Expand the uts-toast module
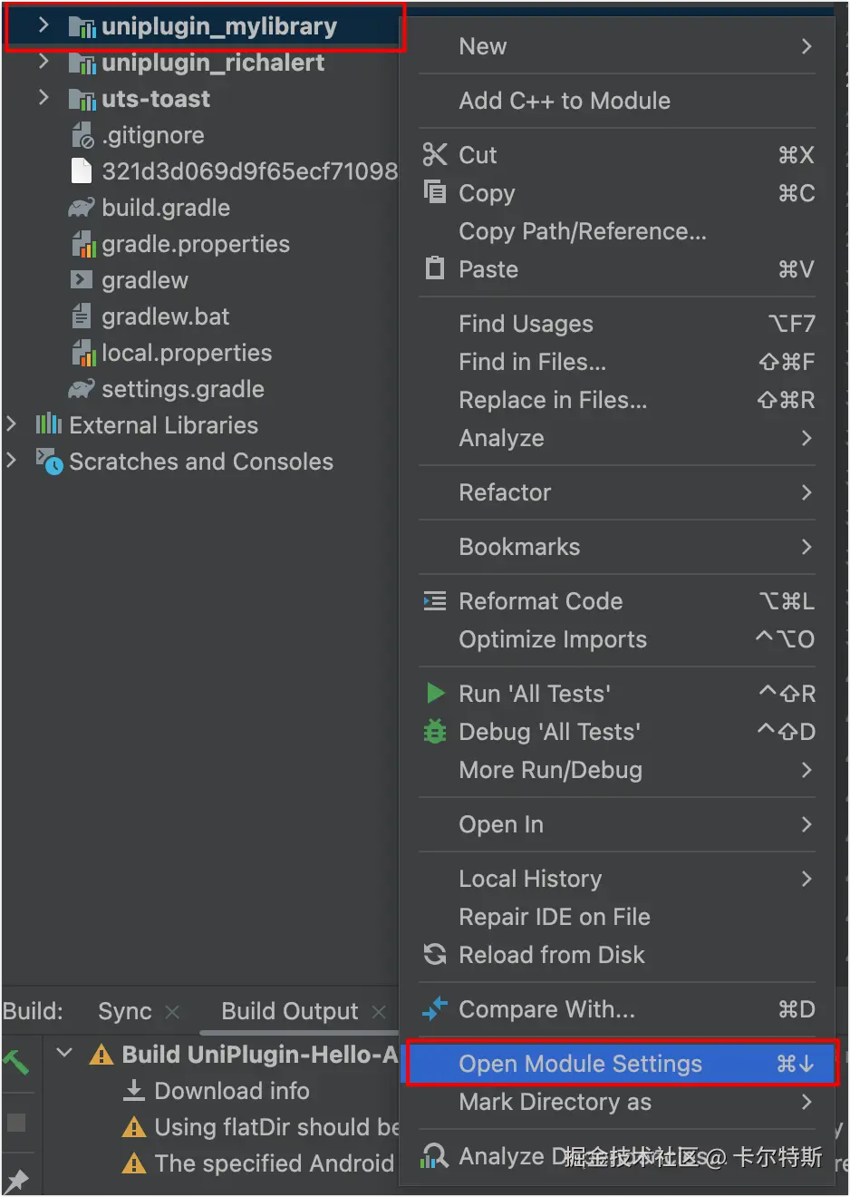 [43, 98]
